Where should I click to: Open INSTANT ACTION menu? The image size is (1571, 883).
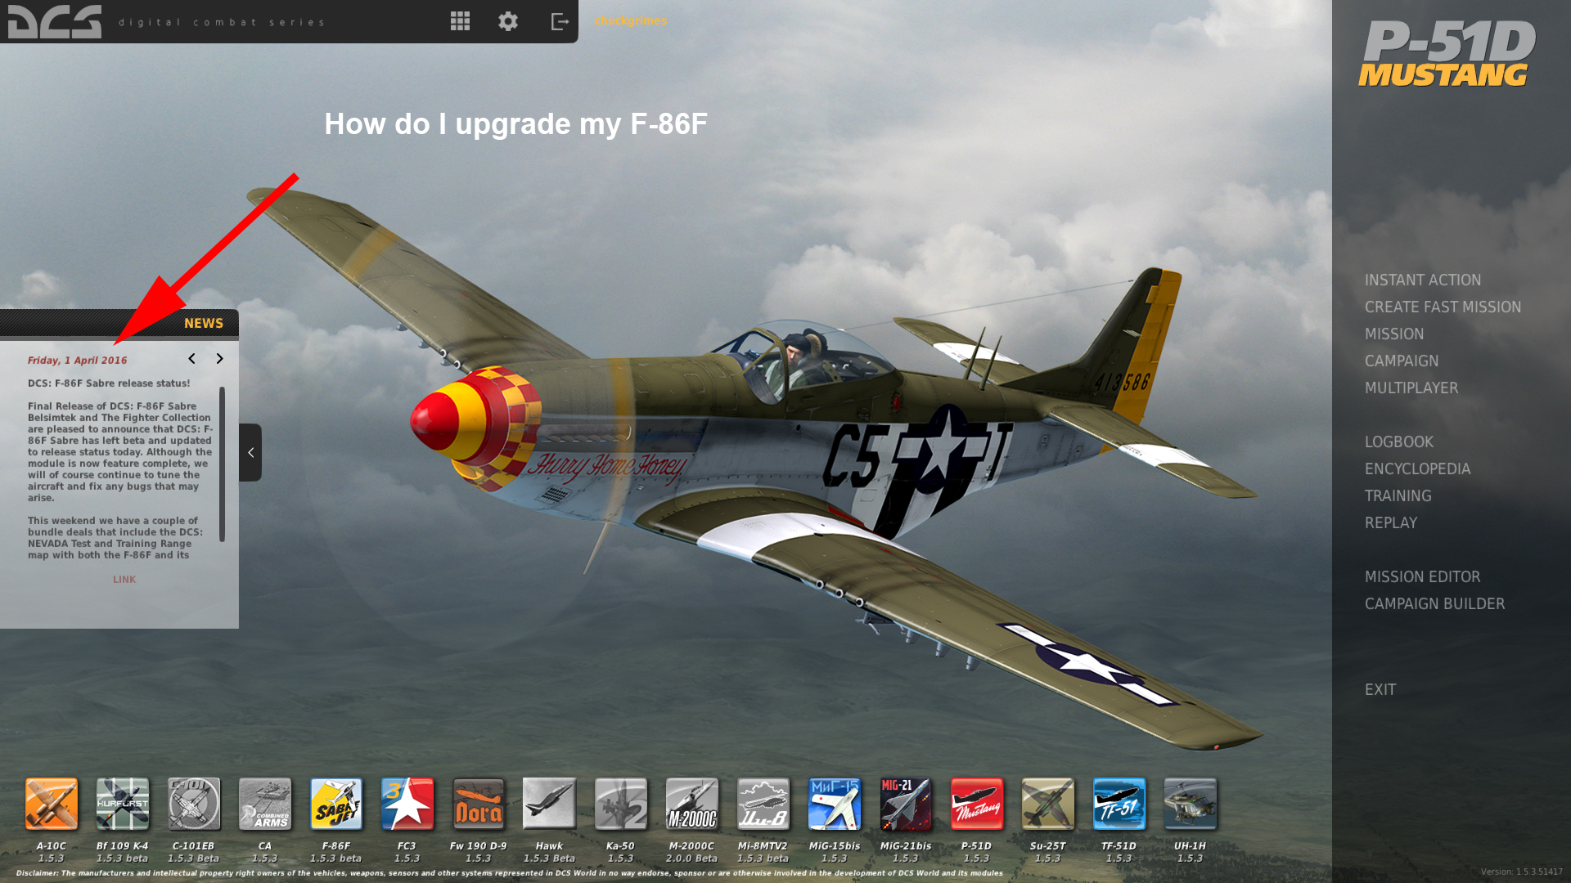(x=1423, y=280)
